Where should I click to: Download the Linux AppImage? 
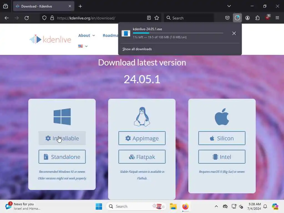click(142, 138)
